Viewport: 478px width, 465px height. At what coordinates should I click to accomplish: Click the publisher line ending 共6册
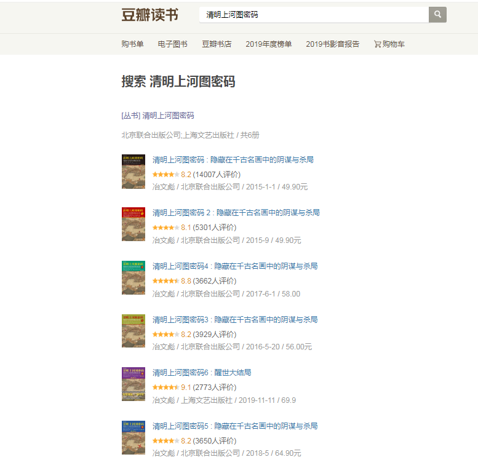coord(190,135)
